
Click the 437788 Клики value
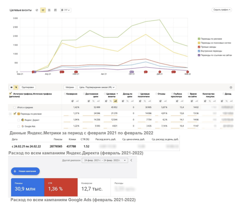click(x=71, y=146)
